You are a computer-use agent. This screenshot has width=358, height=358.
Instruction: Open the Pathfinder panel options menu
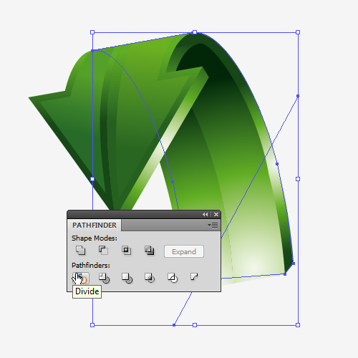tap(213, 225)
